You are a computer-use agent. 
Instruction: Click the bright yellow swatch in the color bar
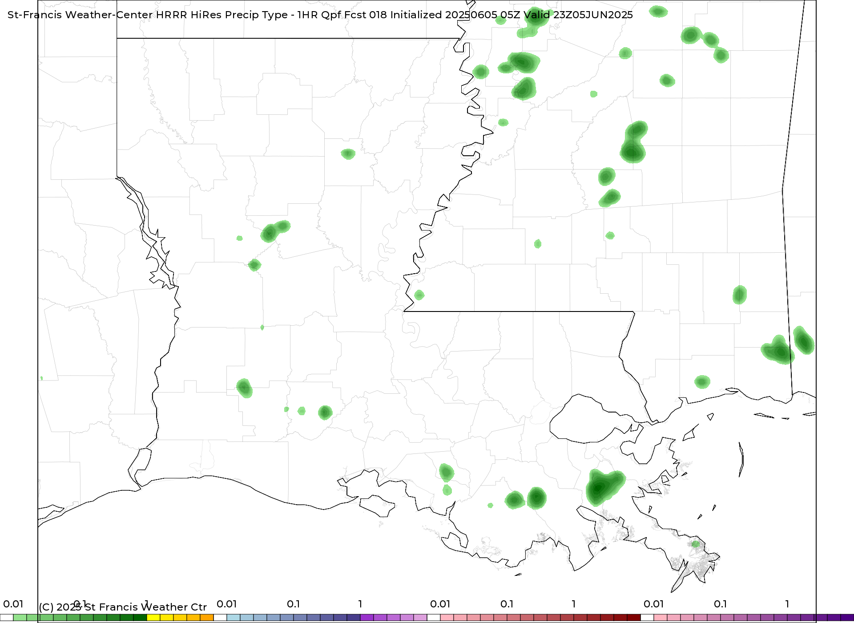[153, 618]
